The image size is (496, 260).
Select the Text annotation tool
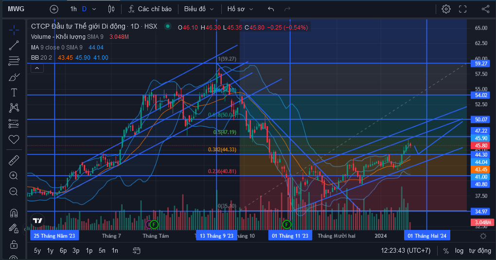pyautogui.click(x=14, y=93)
